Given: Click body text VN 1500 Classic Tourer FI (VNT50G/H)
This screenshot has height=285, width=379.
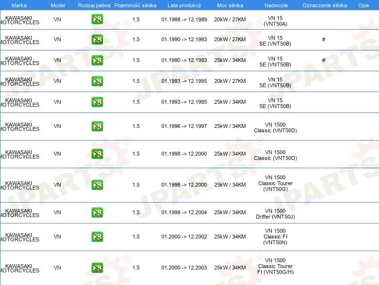Looking at the screenshot, I should (x=275, y=266).
